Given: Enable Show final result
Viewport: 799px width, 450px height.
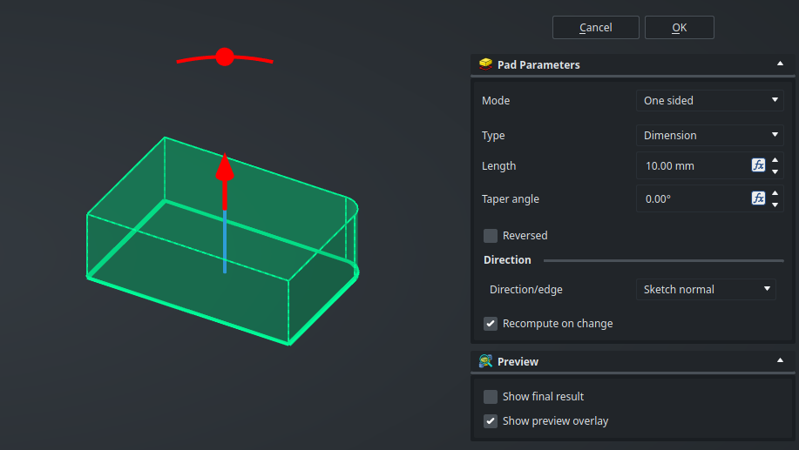Looking at the screenshot, I should tap(491, 397).
